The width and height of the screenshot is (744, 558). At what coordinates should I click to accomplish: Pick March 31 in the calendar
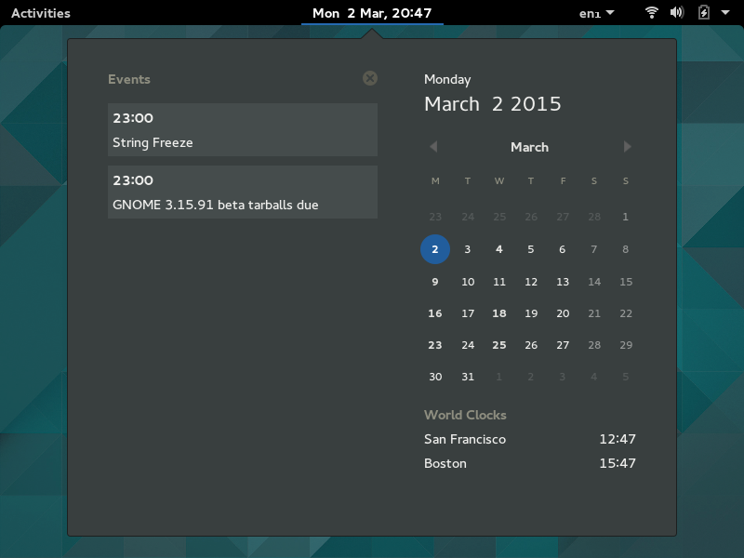pos(468,377)
